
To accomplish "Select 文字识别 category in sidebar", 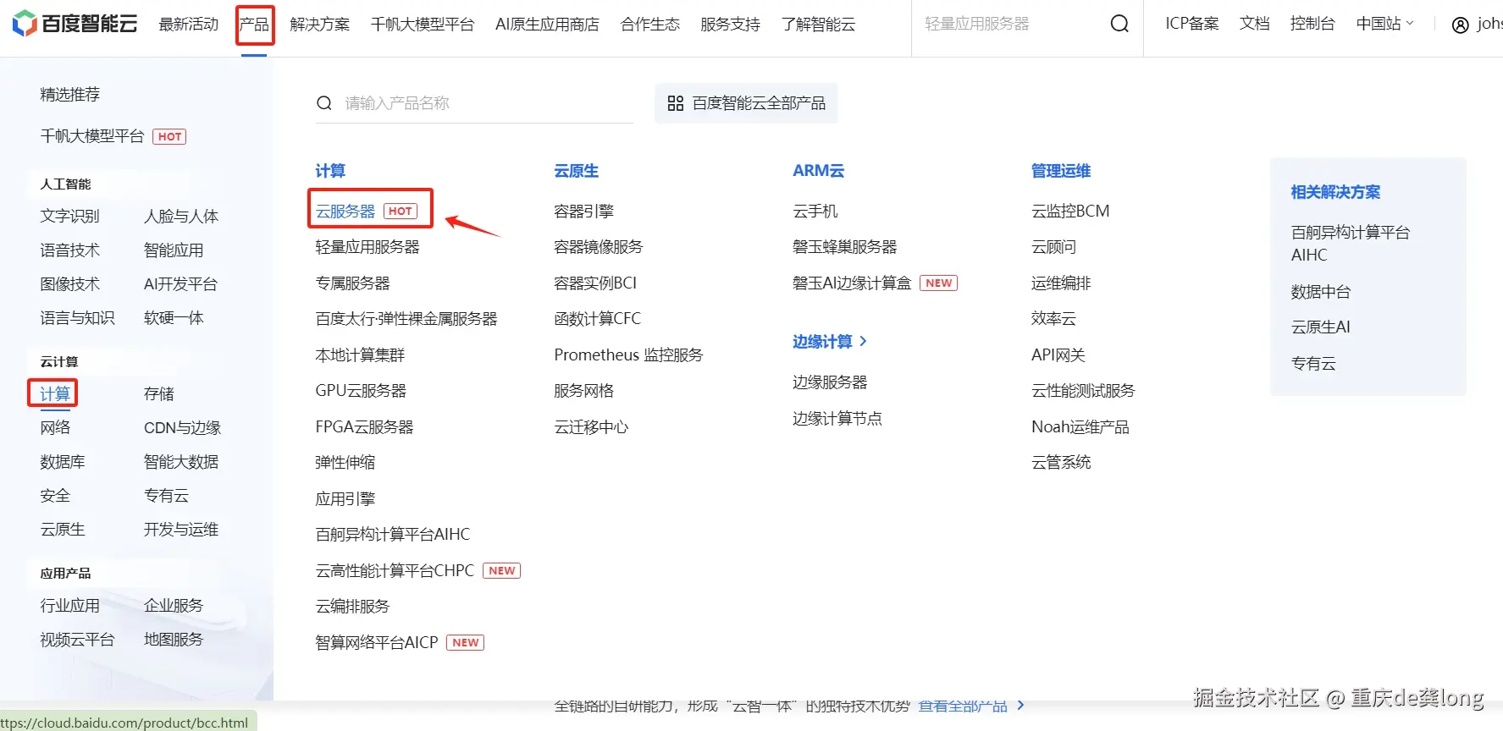I will 70,217.
